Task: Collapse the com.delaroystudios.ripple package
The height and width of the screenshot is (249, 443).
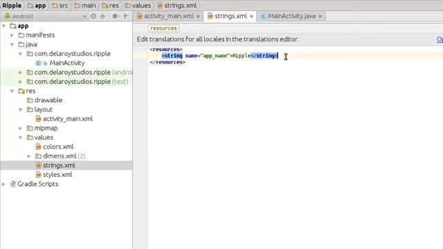Action: 21,54
